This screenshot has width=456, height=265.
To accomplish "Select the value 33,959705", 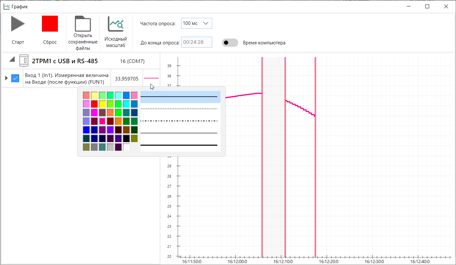I will coord(127,79).
